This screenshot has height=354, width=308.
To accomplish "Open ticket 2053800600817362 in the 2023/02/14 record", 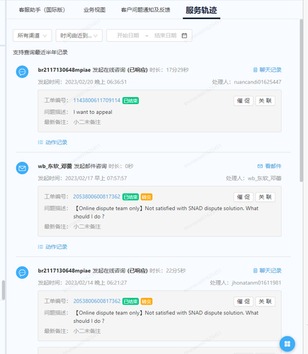I will click(97, 301).
